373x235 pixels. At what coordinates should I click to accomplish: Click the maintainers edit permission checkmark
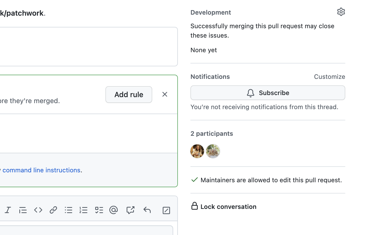[x=194, y=180]
